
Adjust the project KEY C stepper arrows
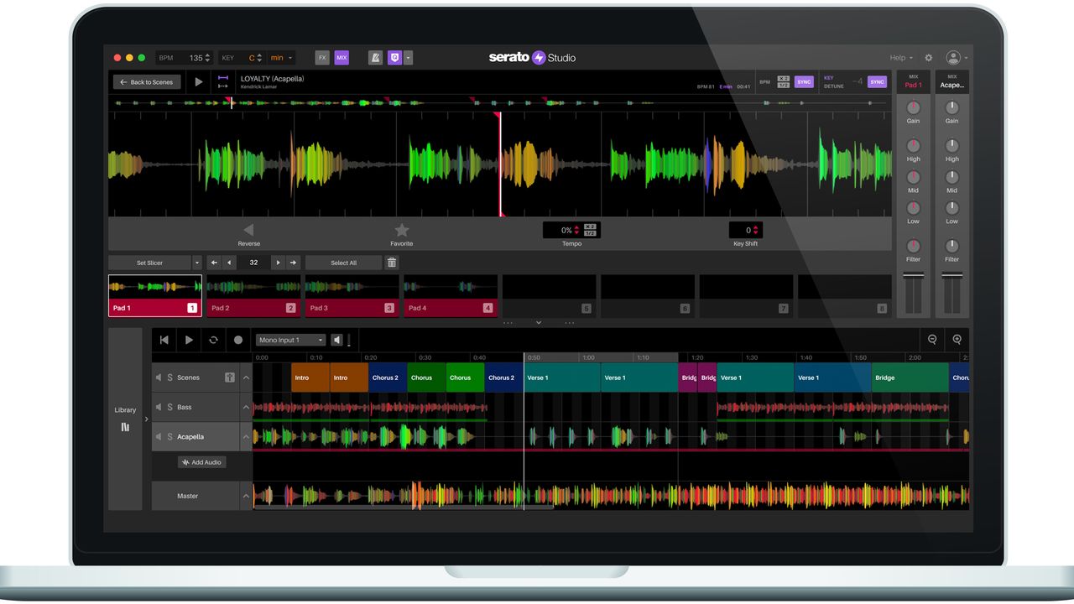tap(260, 58)
